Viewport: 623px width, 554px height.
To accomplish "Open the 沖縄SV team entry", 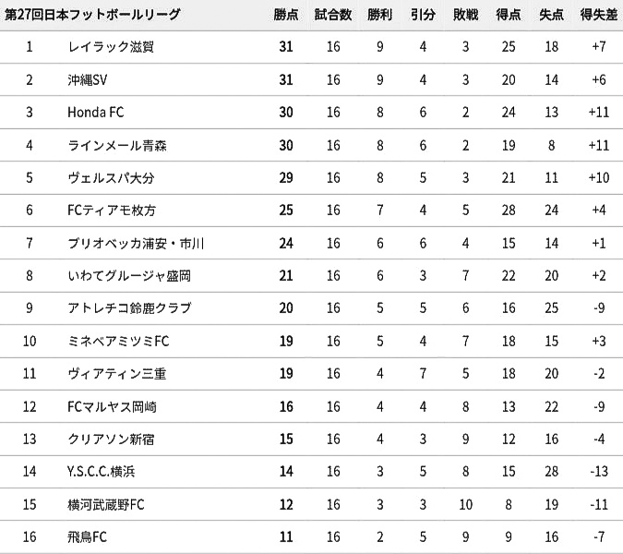I will (88, 80).
